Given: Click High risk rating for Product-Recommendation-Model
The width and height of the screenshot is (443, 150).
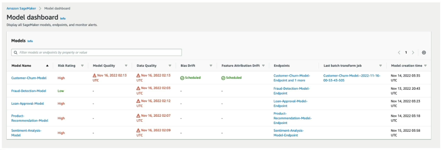Looking at the screenshot, I should pyautogui.click(x=61, y=118).
